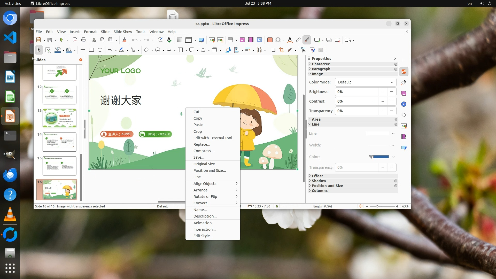Click the Crop Image toolbar icon

tap(281, 50)
